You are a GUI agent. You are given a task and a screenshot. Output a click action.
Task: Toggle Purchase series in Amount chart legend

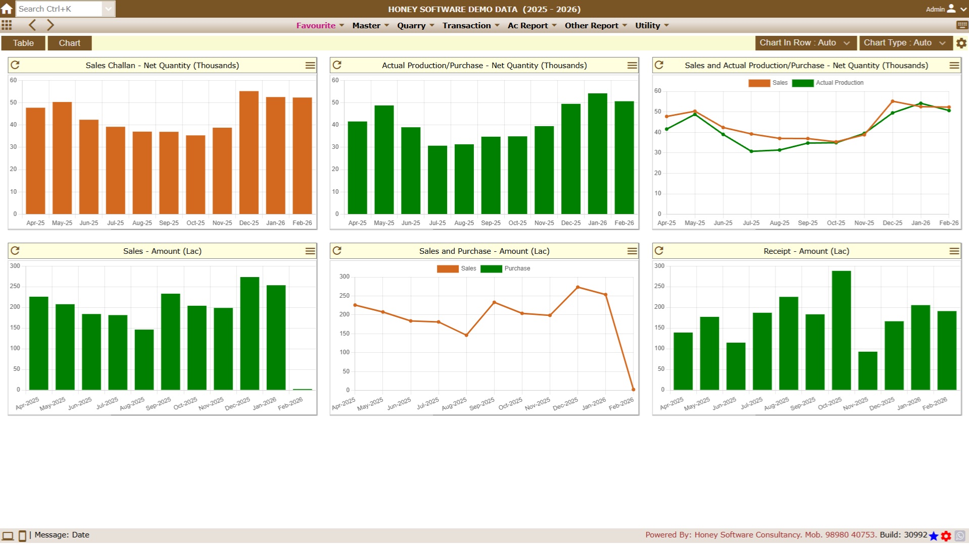coord(506,268)
